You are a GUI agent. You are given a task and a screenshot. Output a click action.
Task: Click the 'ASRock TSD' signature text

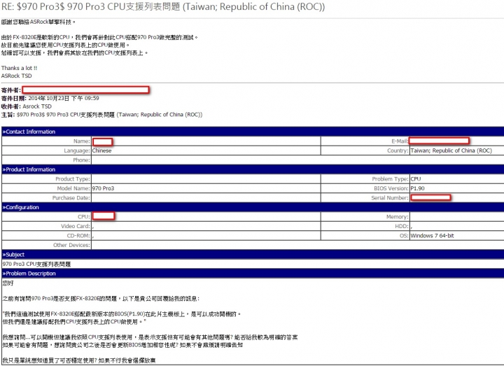[16, 76]
